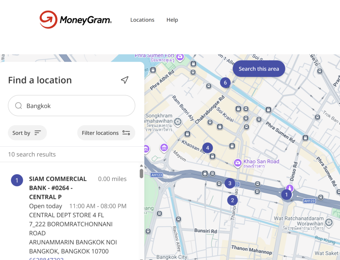The height and width of the screenshot is (260, 340).
Task: Use my current location arrow icon
Action: [x=125, y=80]
